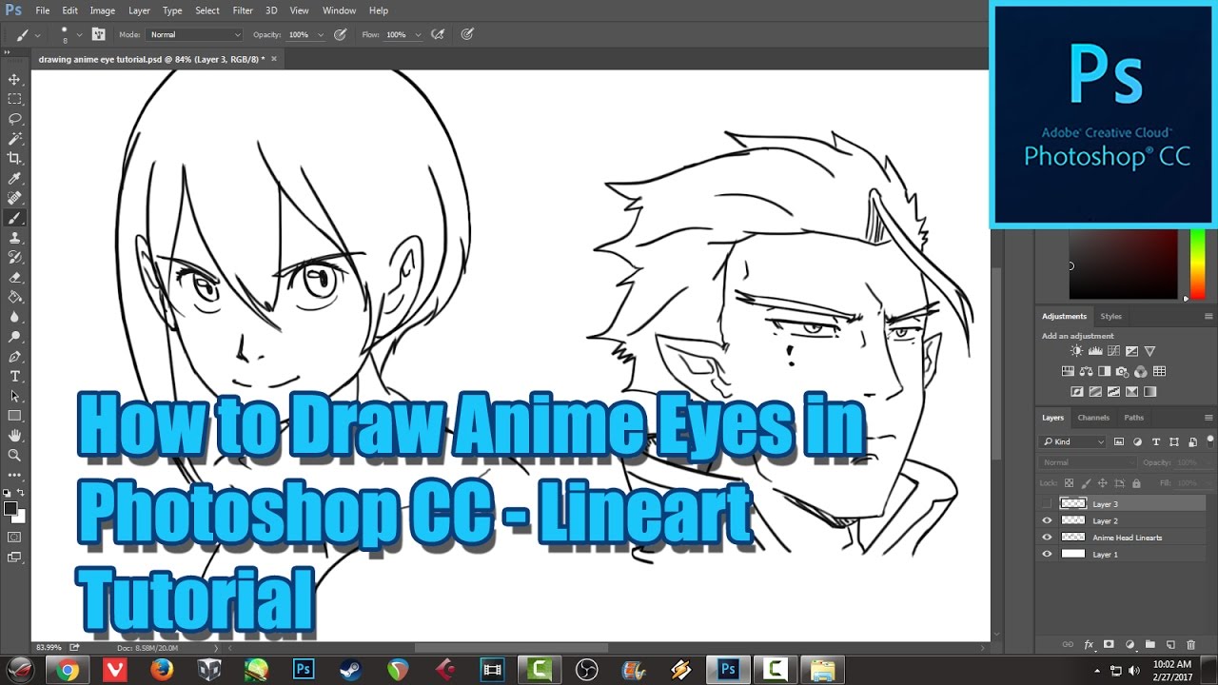Toggle pressure for opacity button
This screenshot has height=685, width=1218.
[340, 34]
